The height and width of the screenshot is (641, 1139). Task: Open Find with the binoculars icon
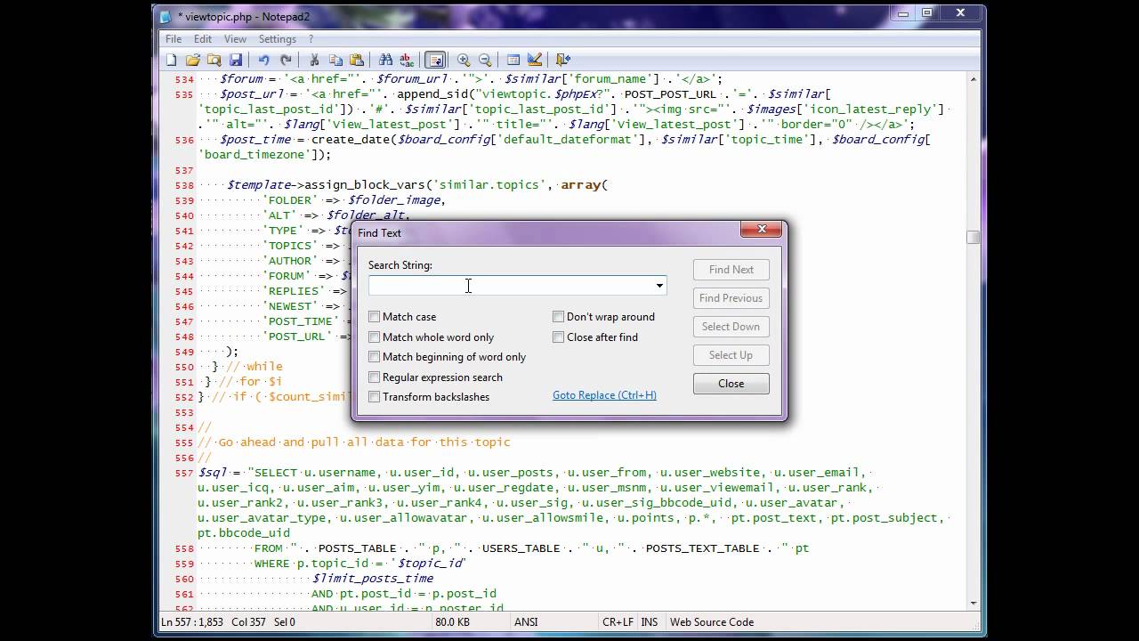385,60
